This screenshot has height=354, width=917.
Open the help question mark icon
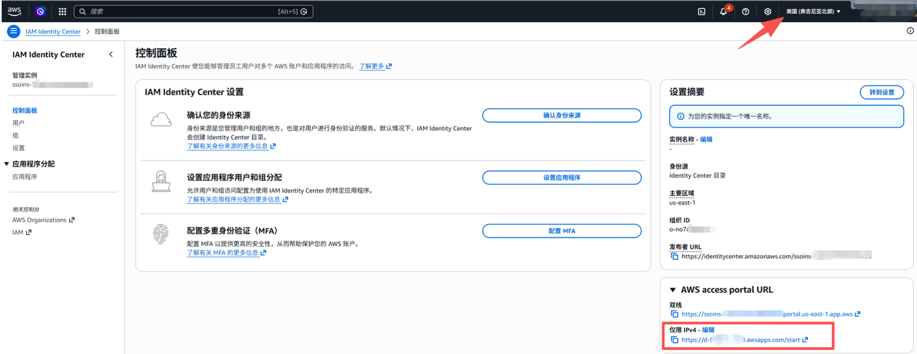(x=746, y=11)
